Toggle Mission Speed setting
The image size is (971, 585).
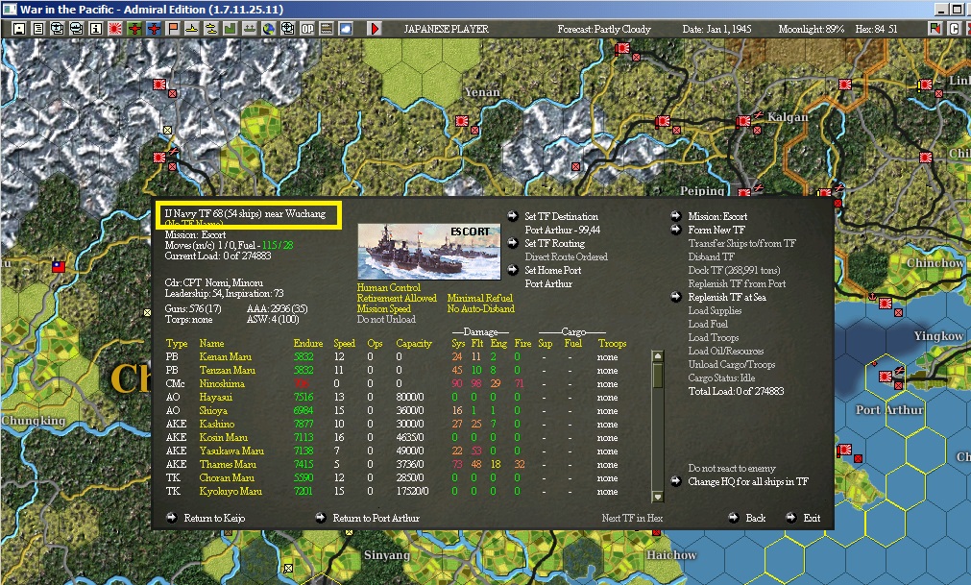[x=383, y=308]
